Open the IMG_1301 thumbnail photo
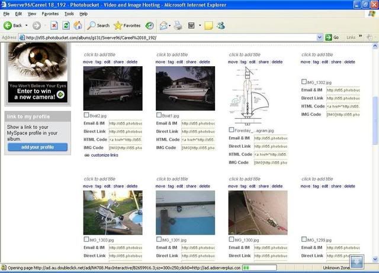Screen dimensions: 379x273 (185, 213)
